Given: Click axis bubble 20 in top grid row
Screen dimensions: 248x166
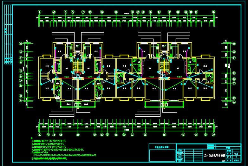Looking at the screenshot, I should 178,12.
